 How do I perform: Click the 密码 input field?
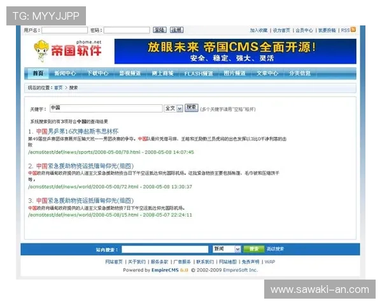coord(127,30)
